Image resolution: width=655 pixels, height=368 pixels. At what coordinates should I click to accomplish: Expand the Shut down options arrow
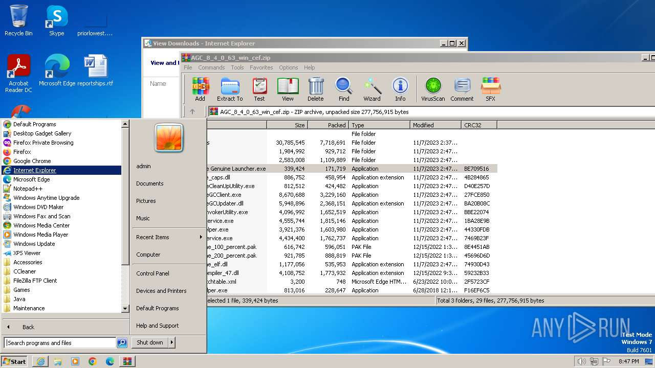pyautogui.click(x=172, y=342)
